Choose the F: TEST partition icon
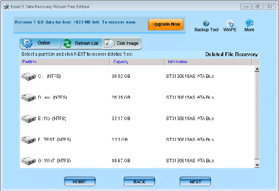This screenshot has width=279, height=191. [x=28, y=140]
